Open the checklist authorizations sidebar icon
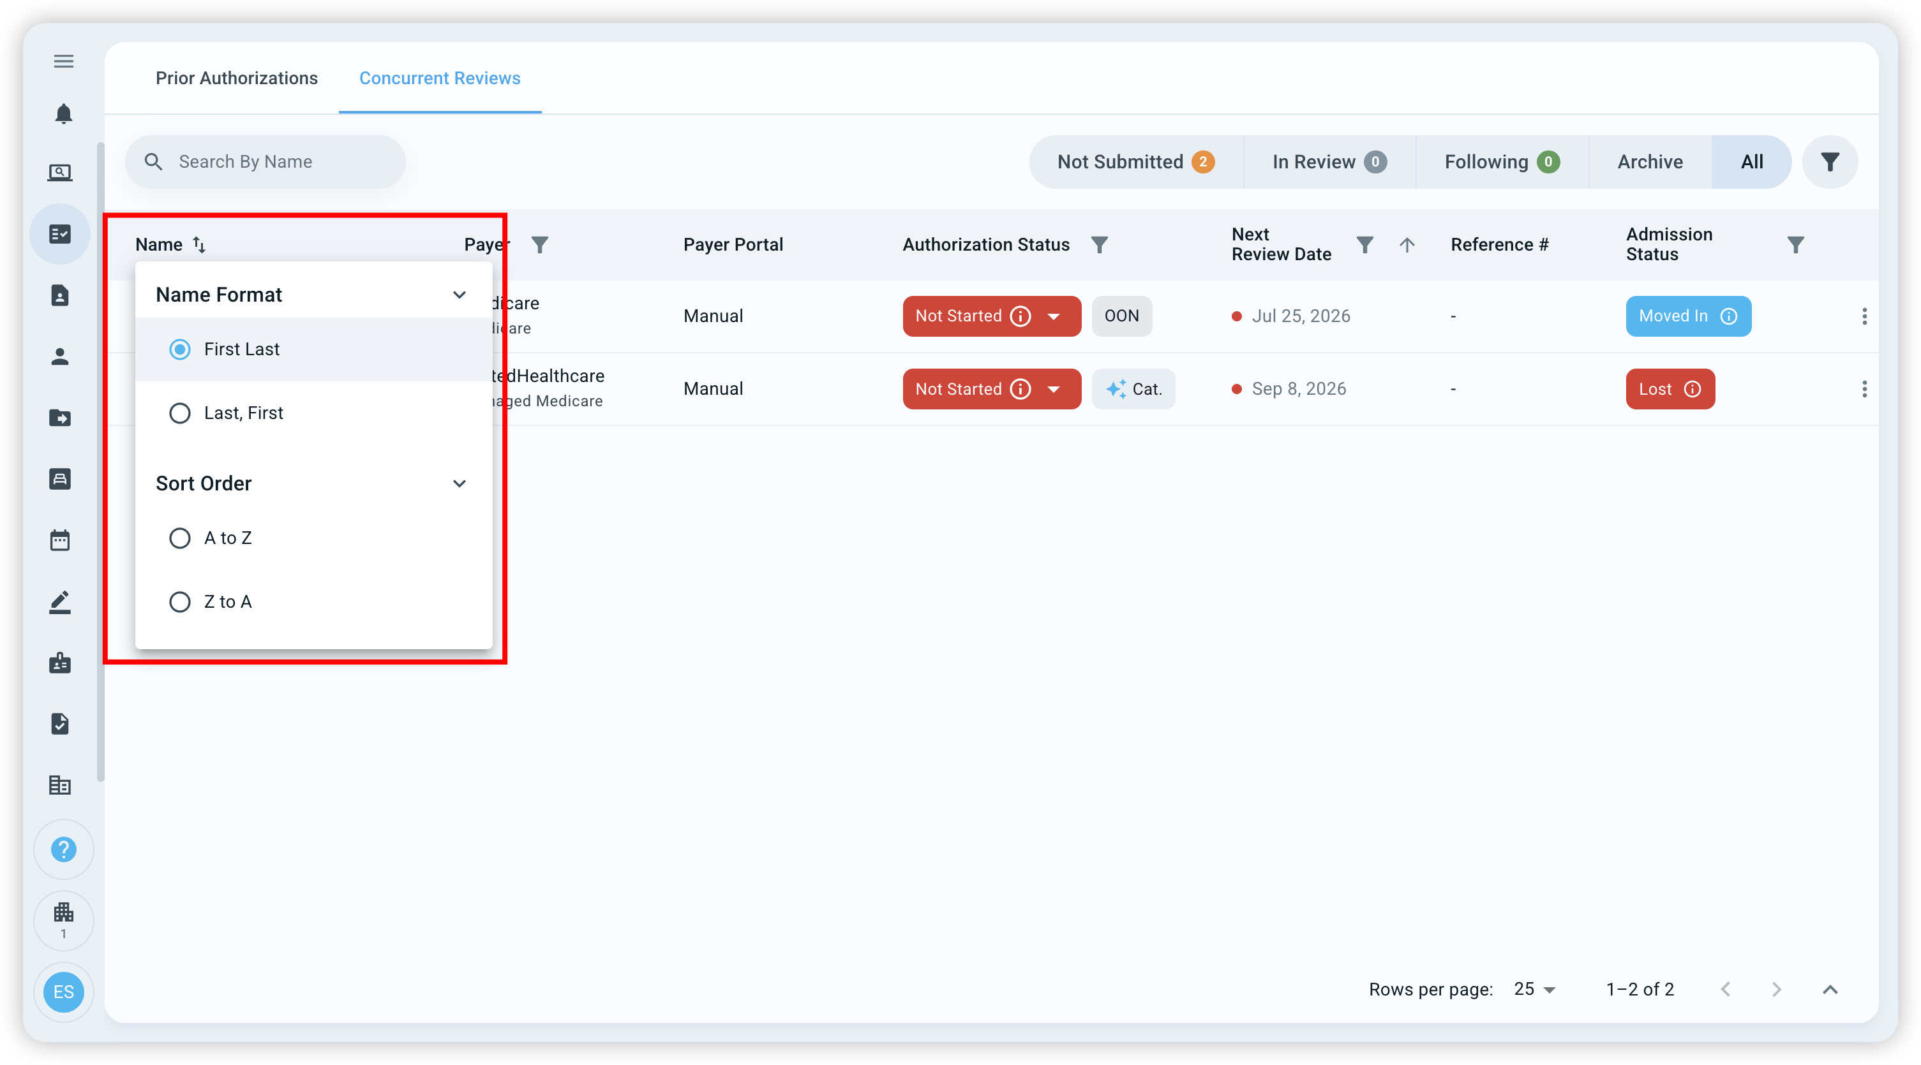This screenshot has width=1921, height=1065. click(x=61, y=234)
